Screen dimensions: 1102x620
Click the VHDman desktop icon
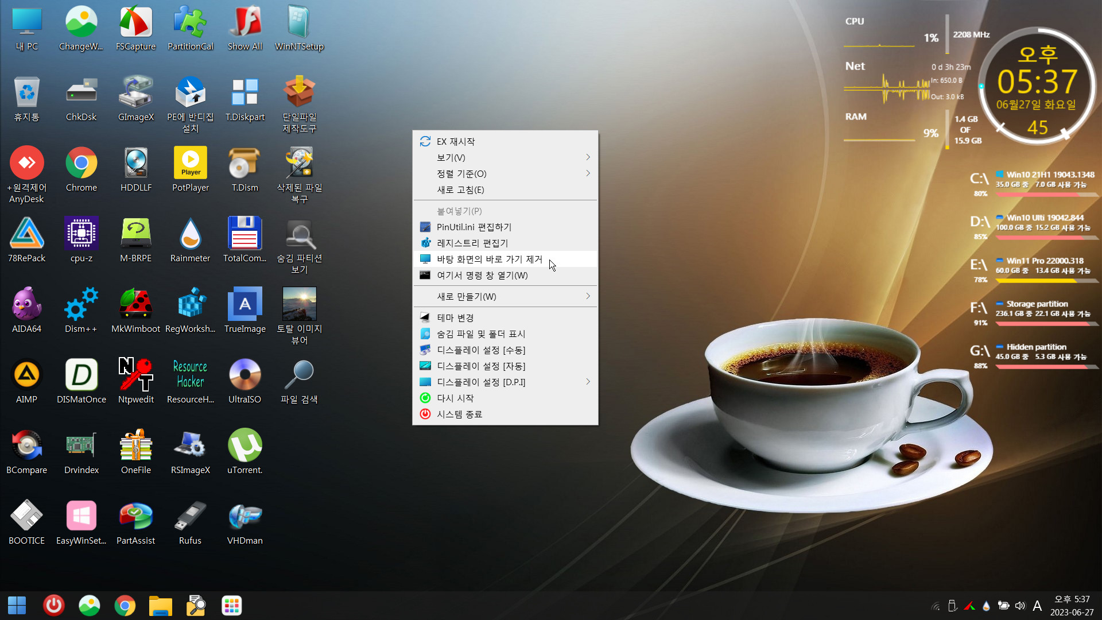coord(245,523)
